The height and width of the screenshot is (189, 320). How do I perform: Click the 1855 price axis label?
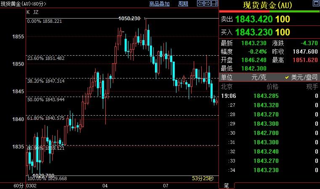(x=18, y=37)
